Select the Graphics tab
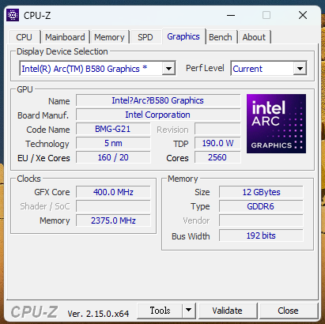The image size is (325, 324). [183, 36]
